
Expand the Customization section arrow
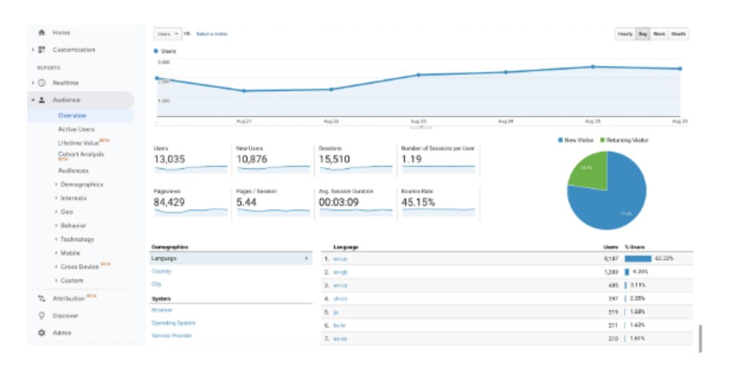pos(33,50)
